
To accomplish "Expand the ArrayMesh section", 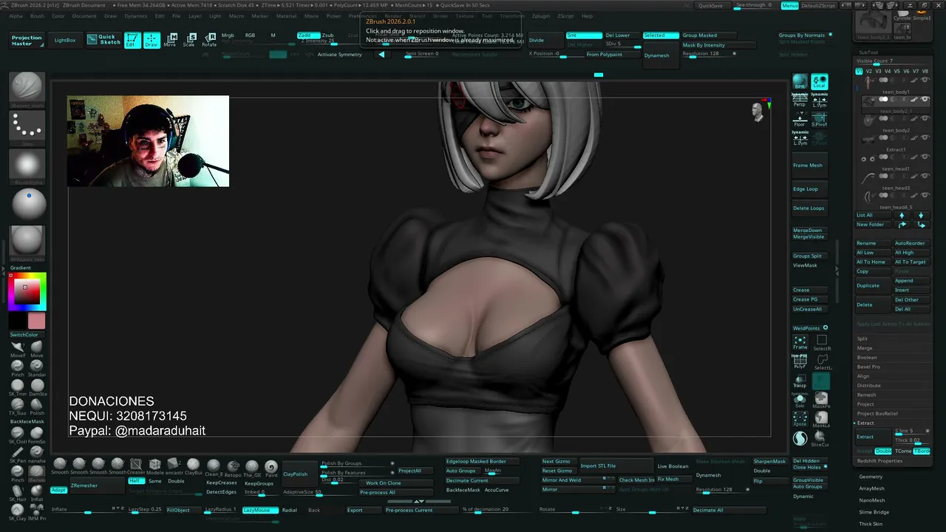I will coord(871,488).
